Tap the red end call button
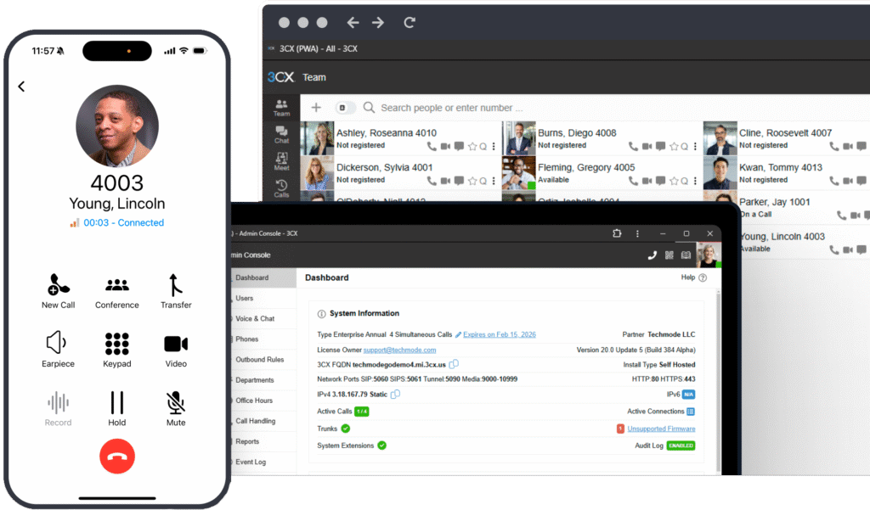Image resolution: width=870 pixels, height=510 pixels. [117, 457]
